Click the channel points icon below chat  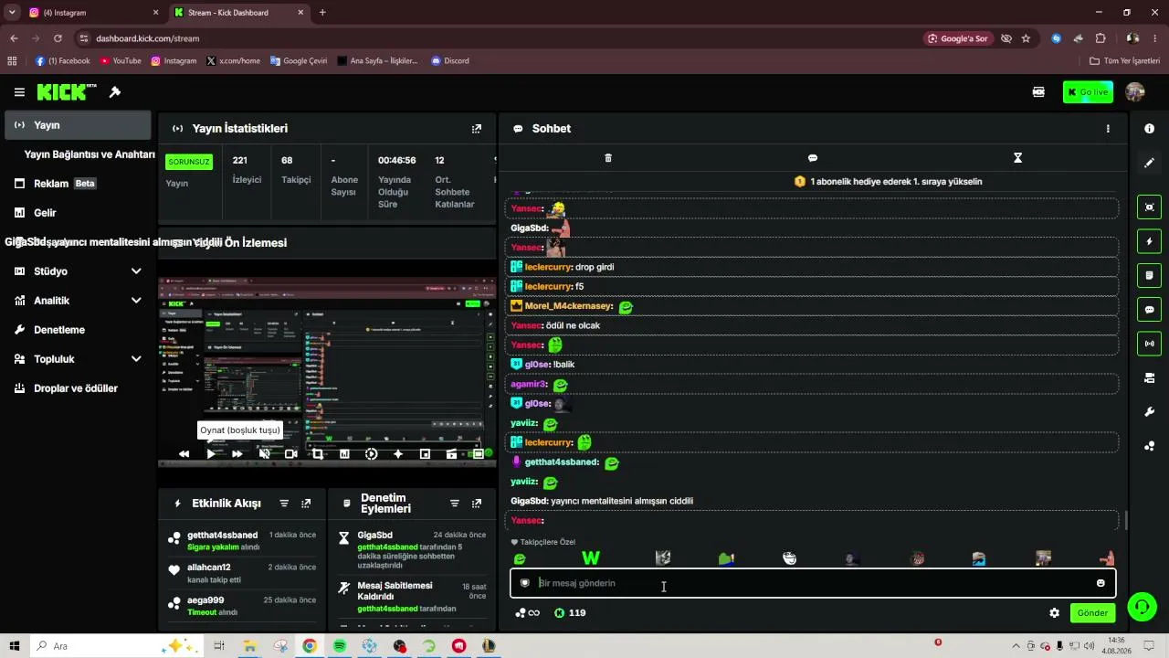click(x=527, y=613)
